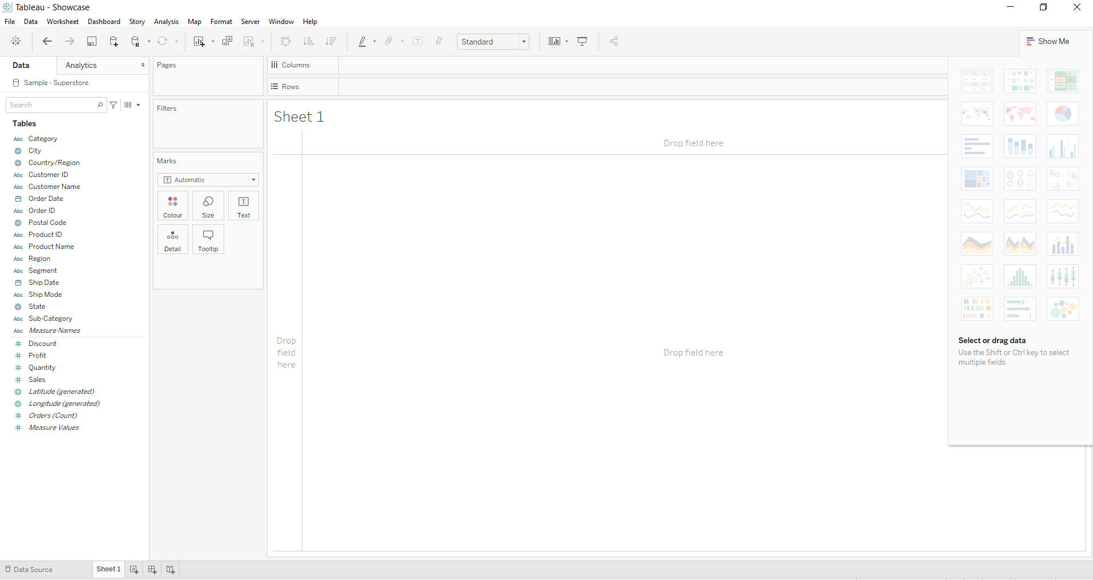
Task: Click the Pause Auto Updates icon
Action: [135, 41]
